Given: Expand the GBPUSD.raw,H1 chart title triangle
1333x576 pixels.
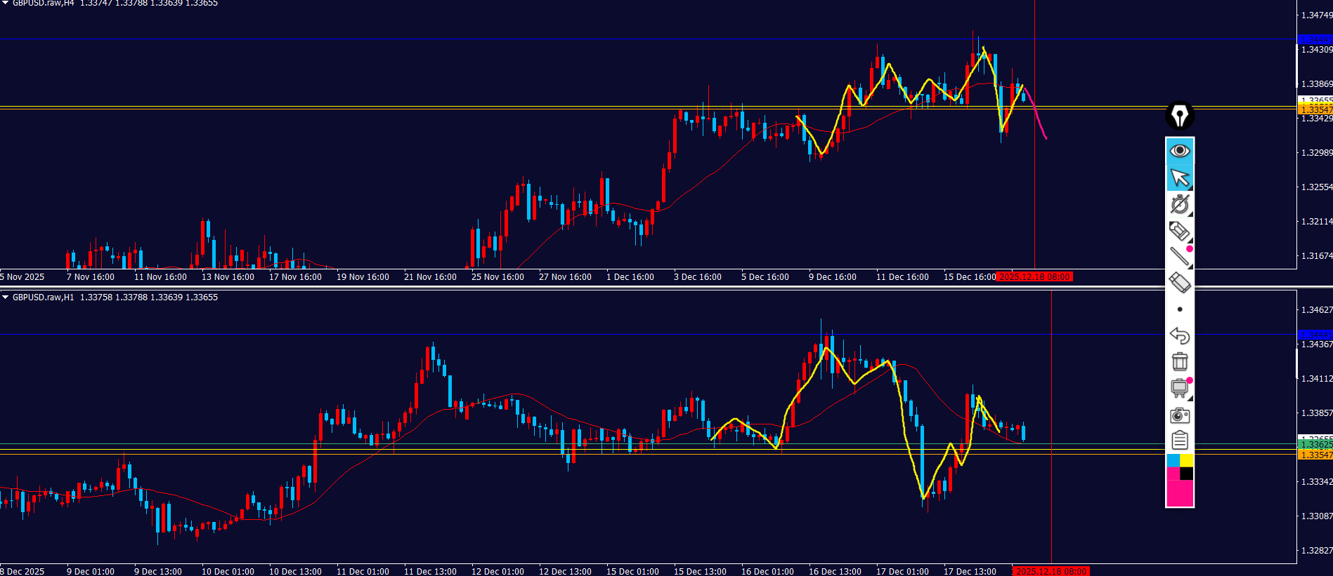Looking at the screenshot, I should click(x=6, y=297).
